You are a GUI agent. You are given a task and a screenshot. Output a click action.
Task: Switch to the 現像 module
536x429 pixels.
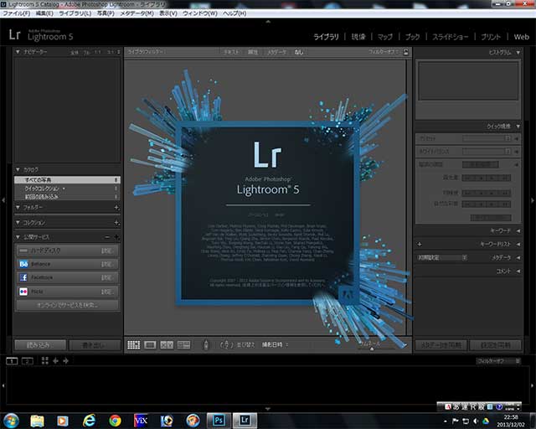point(358,37)
